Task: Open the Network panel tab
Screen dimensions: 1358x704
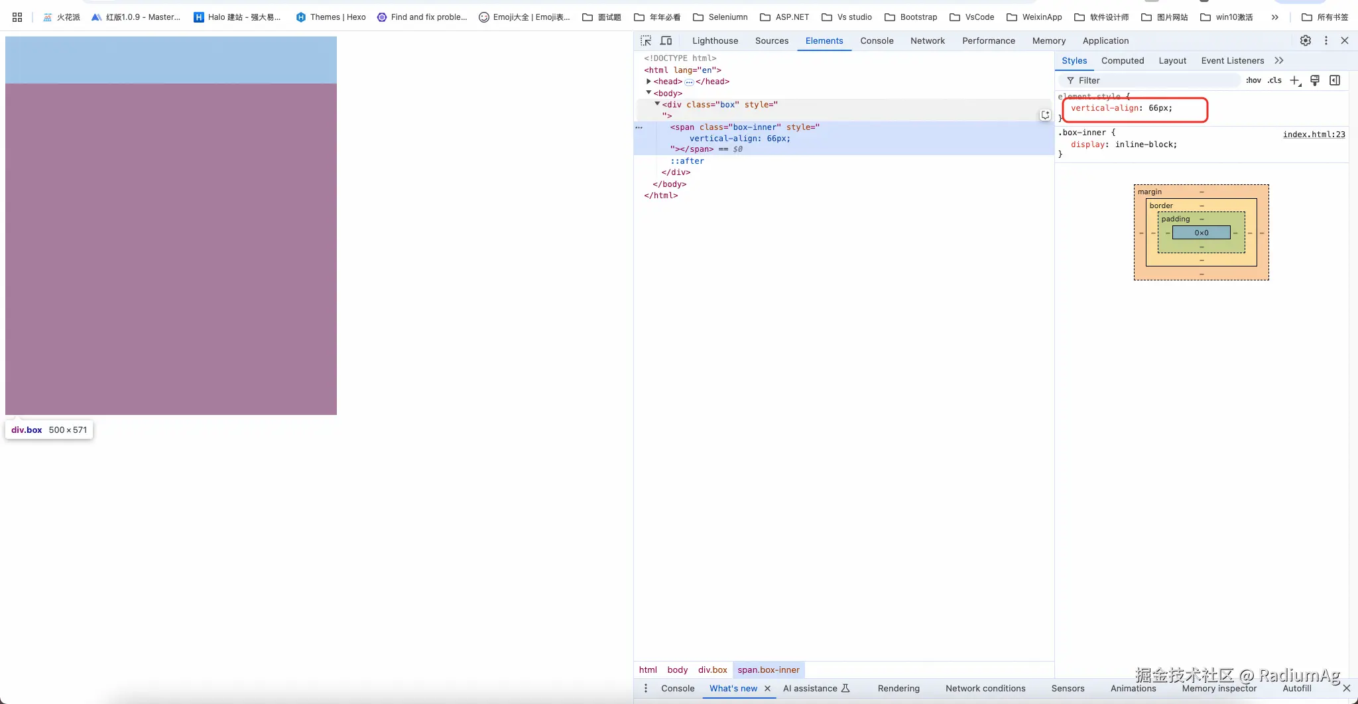Action: [928, 40]
